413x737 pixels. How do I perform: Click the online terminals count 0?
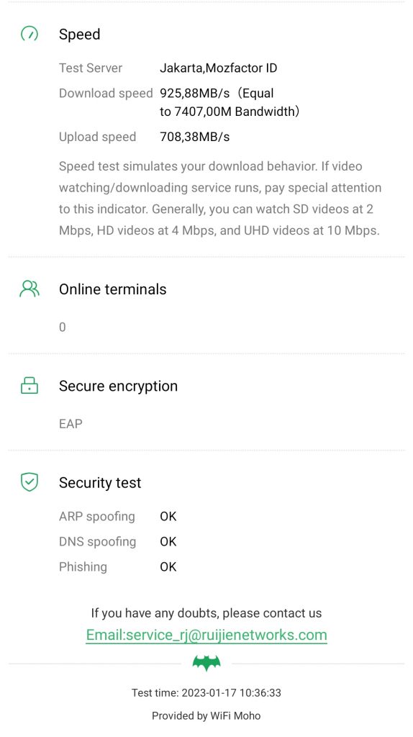(x=63, y=327)
